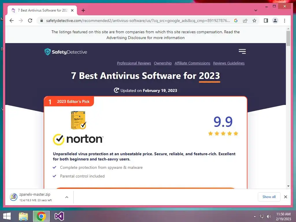Open the Chrome profile avatar
The width and height of the screenshot is (296, 222).
pyautogui.click(x=275, y=21)
